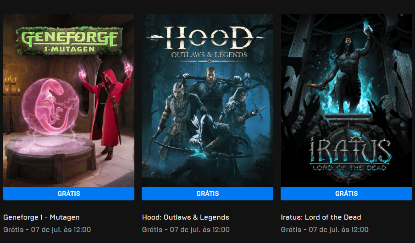Open the Hood: Outlaws & Legends cover art
Screen dimensions: 415x243
[207, 100]
